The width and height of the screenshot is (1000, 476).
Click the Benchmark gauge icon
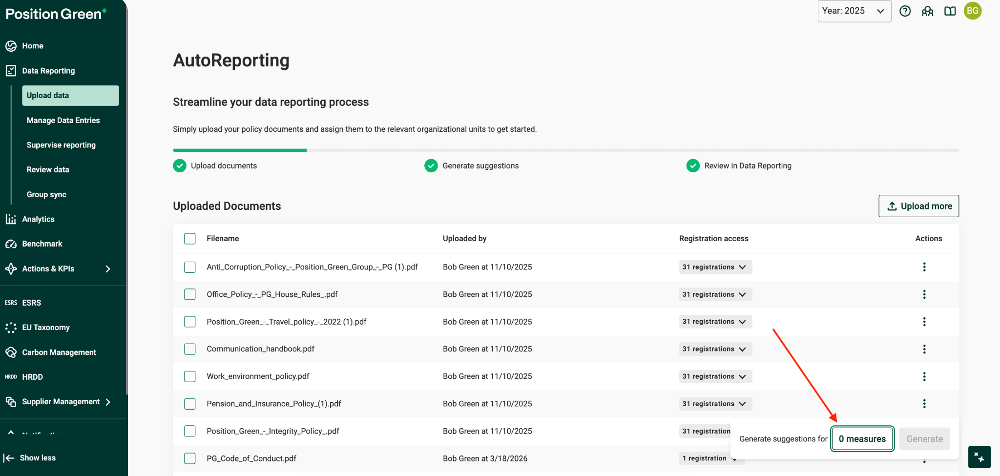coord(11,244)
